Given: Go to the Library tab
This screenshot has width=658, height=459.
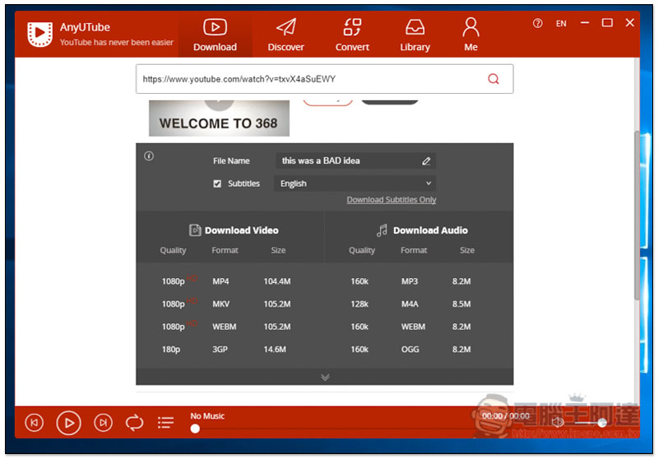Looking at the screenshot, I should point(415,35).
